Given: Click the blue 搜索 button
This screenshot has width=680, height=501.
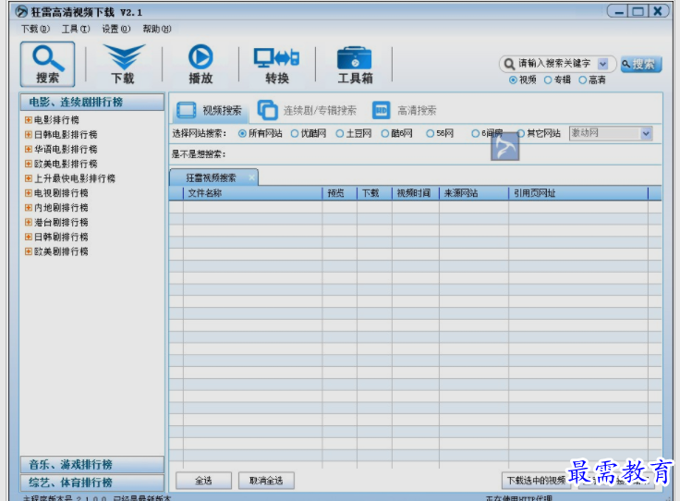Looking at the screenshot, I should tap(641, 65).
